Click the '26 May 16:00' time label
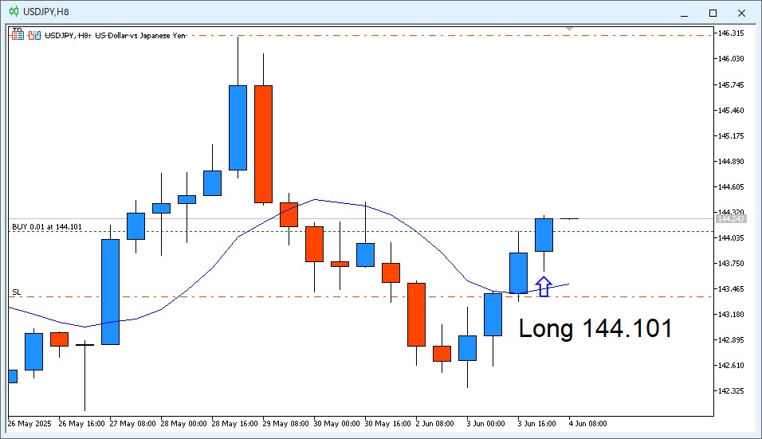762x439 pixels. tap(81, 423)
